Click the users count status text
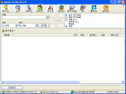126x94 pixels. [21, 92]
